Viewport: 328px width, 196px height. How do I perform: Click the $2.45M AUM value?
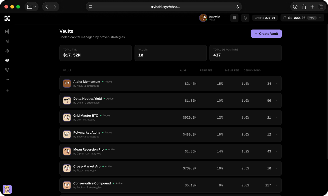[x=191, y=84]
